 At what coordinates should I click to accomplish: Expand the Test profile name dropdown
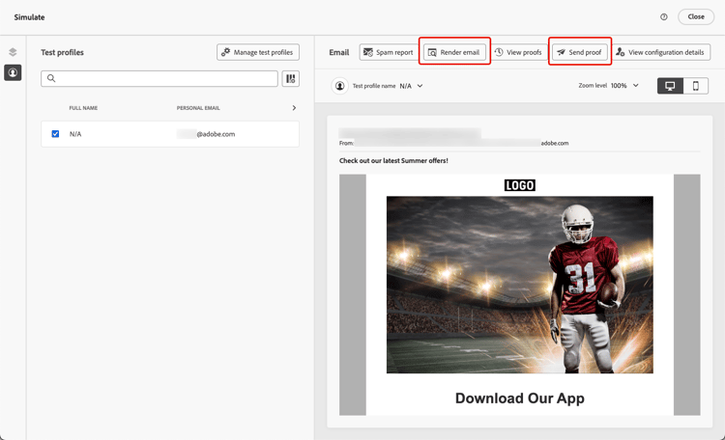[420, 86]
